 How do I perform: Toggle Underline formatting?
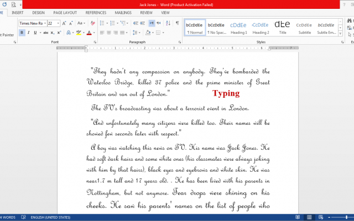[x=35, y=33]
